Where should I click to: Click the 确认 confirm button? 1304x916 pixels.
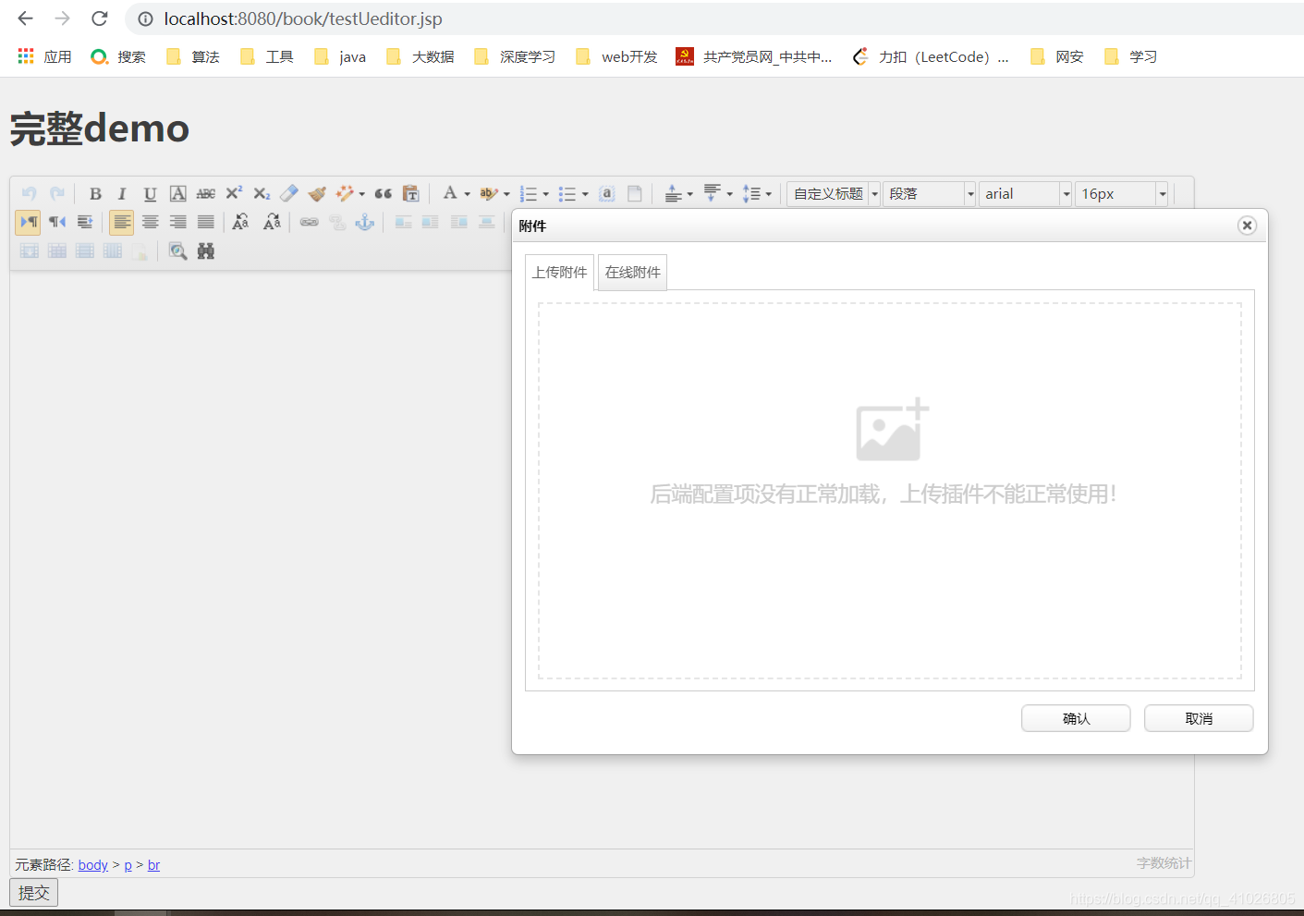(1076, 718)
